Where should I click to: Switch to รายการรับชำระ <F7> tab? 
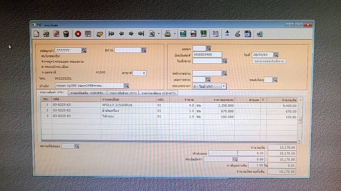[123, 93]
